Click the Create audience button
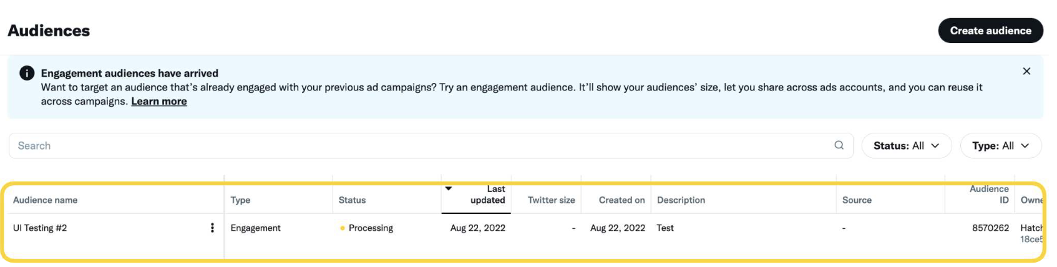 click(x=990, y=31)
